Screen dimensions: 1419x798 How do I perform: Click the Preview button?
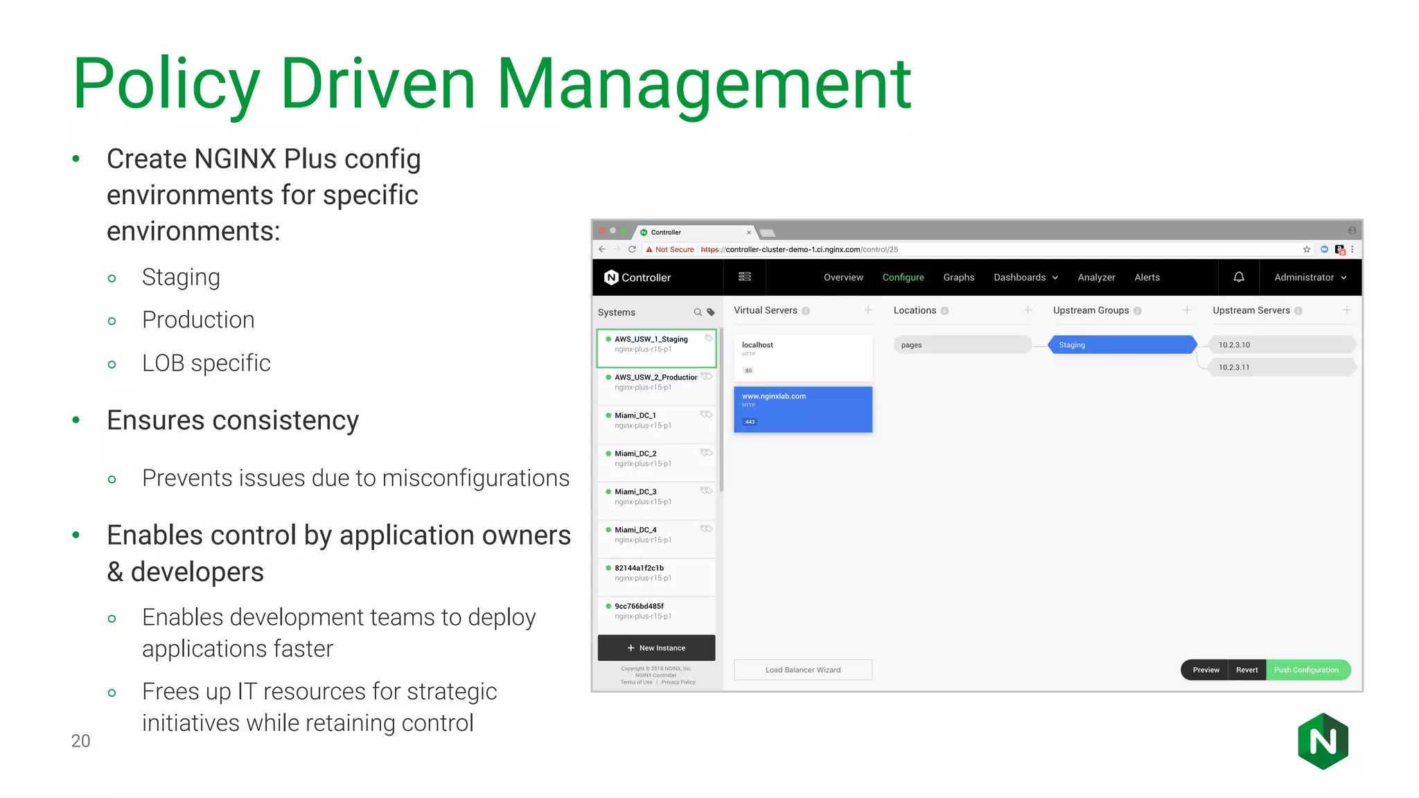coord(1206,670)
